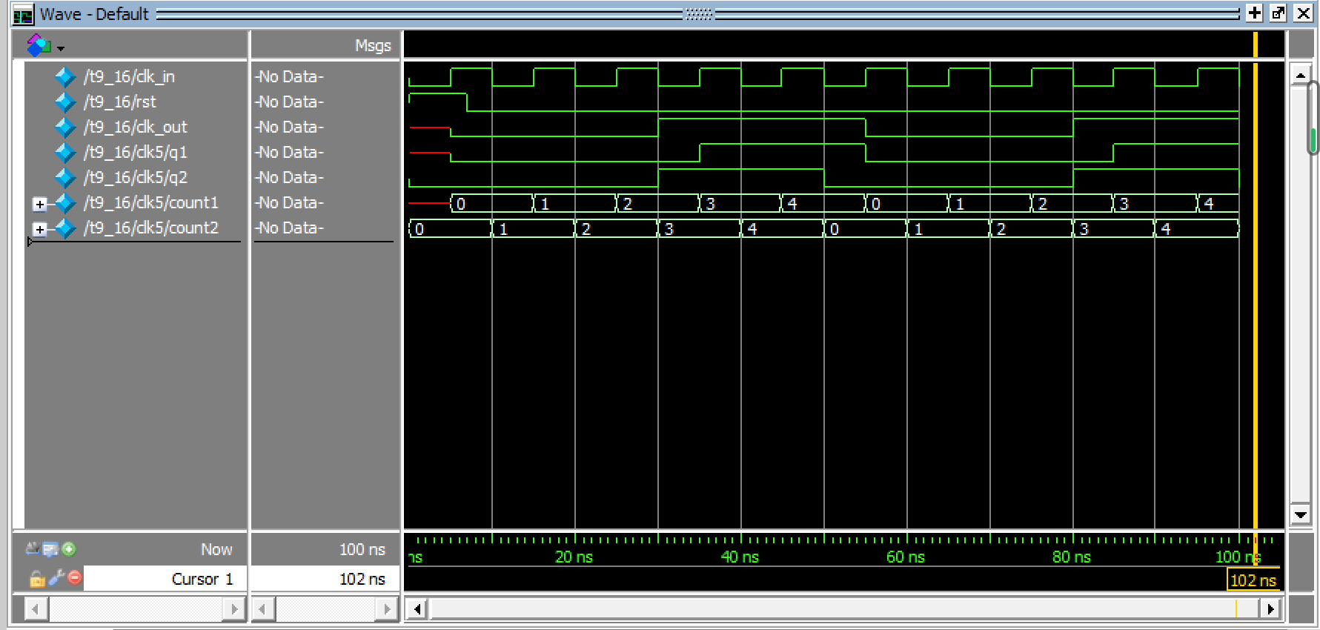The image size is (1320, 630).
Task: Click the 40 ns mark on the timeline
Action: (x=740, y=557)
